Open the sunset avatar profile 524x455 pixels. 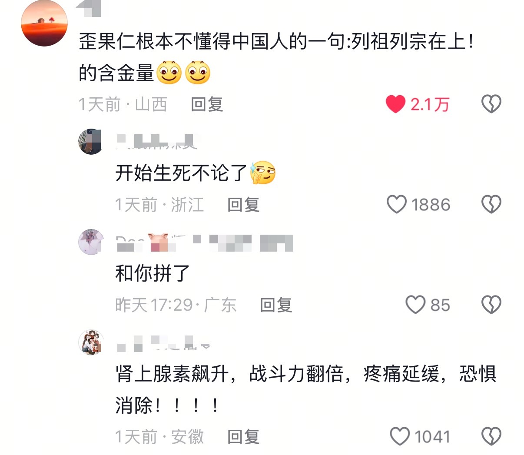point(44,23)
